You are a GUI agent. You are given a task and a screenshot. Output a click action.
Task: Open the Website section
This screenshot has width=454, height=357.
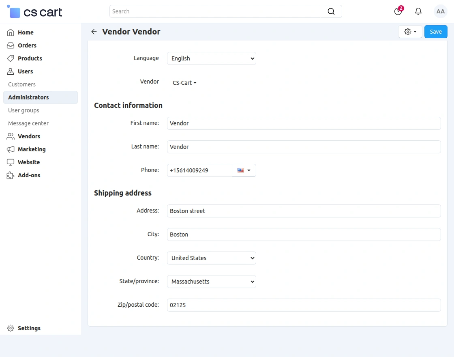28,162
